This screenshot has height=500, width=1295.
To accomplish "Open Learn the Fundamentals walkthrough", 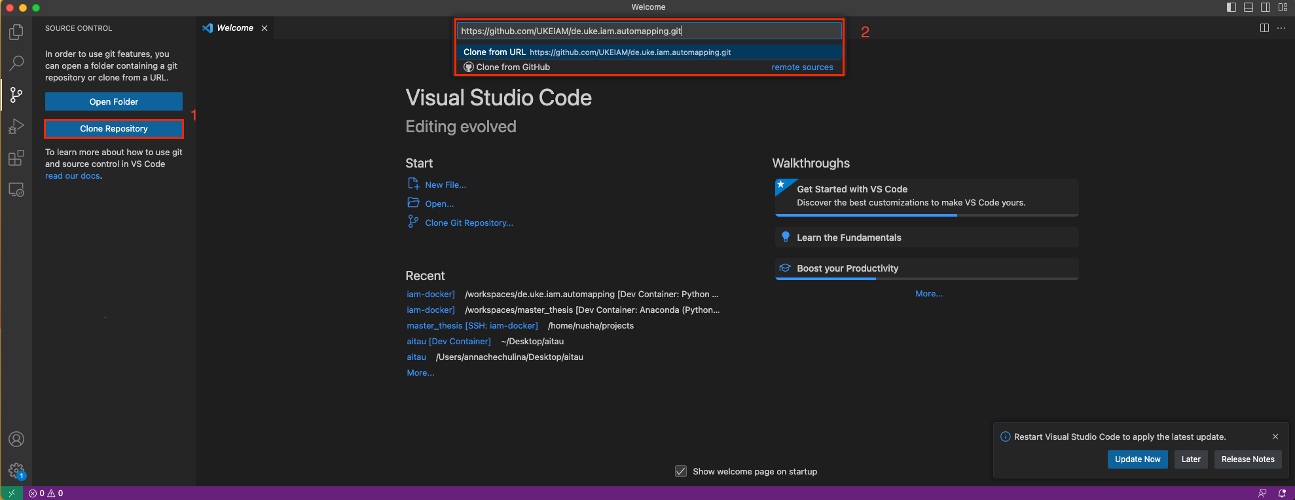I will click(926, 237).
